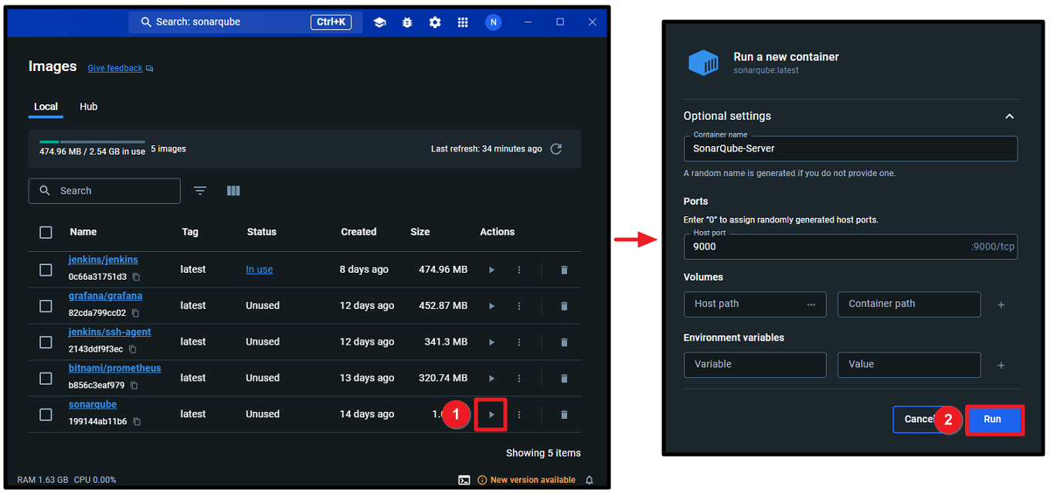Run the jenkins/jenkins image

(x=491, y=270)
